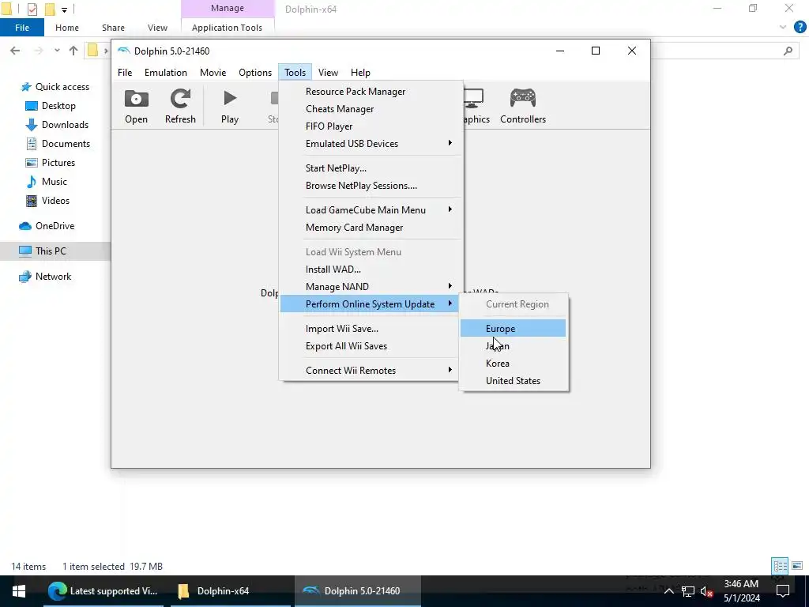The width and height of the screenshot is (809, 607).
Task: Open the Emulation menu
Action: (166, 72)
